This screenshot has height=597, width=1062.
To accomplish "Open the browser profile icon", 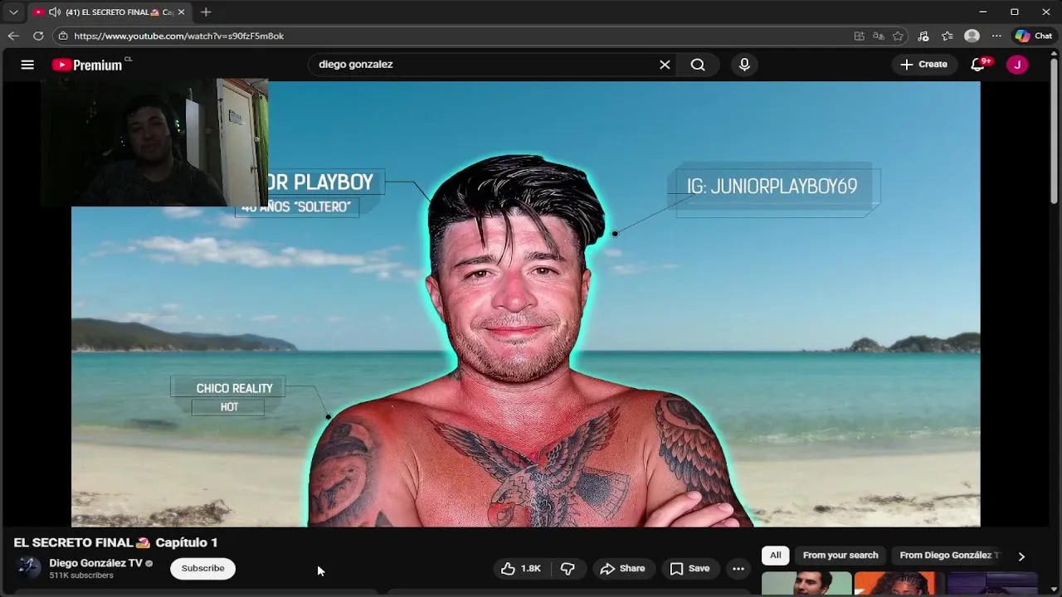I will point(972,36).
